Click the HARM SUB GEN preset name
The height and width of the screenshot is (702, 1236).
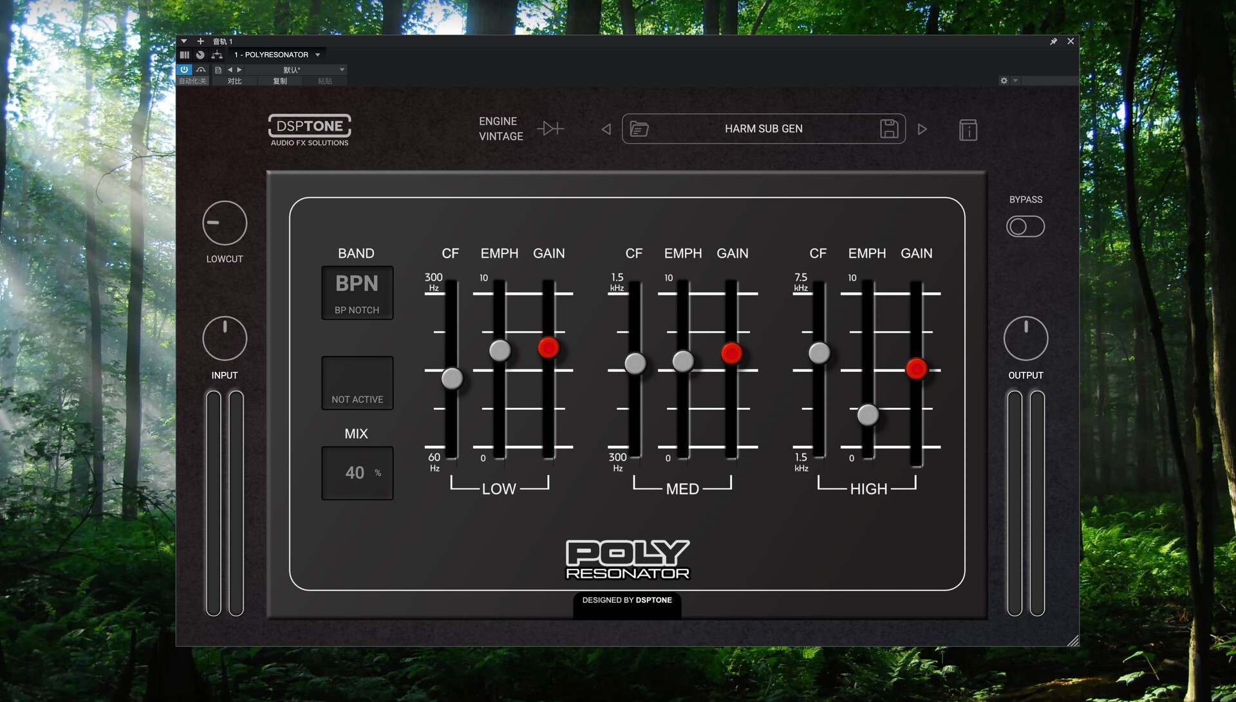point(763,129)
